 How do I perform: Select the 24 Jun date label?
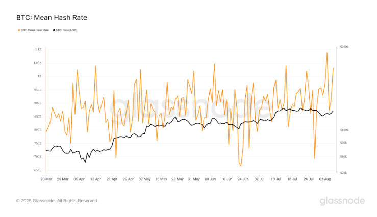point(243,179)
